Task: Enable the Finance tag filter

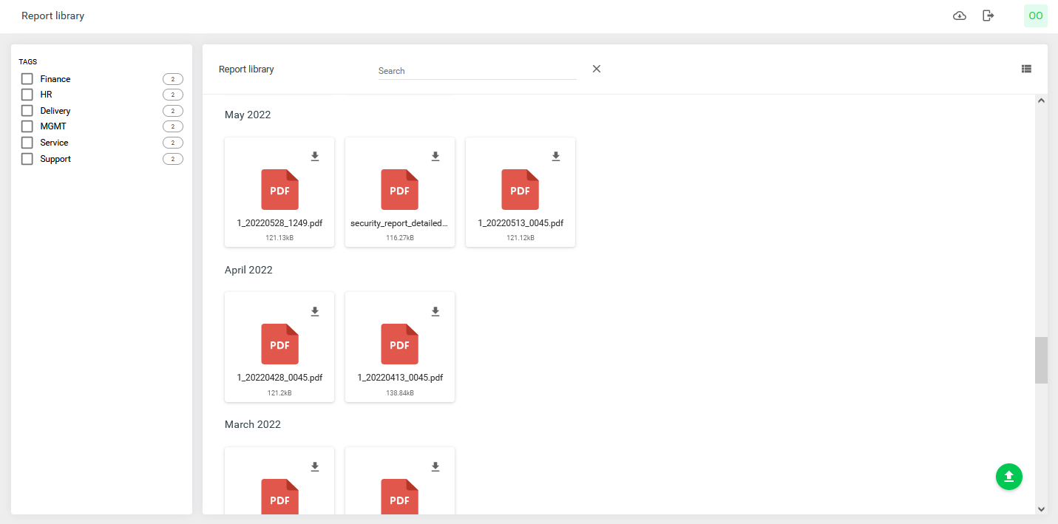Action: click(26, 78)
